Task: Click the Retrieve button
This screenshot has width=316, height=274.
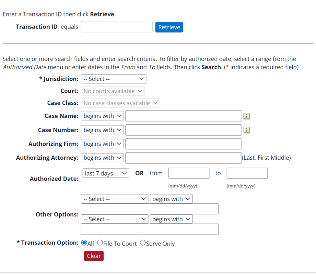Action: (169, 27)
